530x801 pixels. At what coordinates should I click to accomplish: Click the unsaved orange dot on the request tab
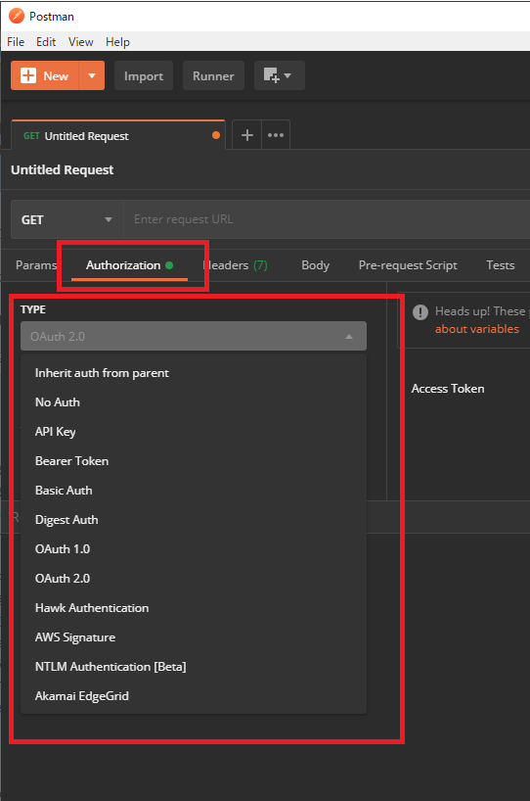pos(216,135)
